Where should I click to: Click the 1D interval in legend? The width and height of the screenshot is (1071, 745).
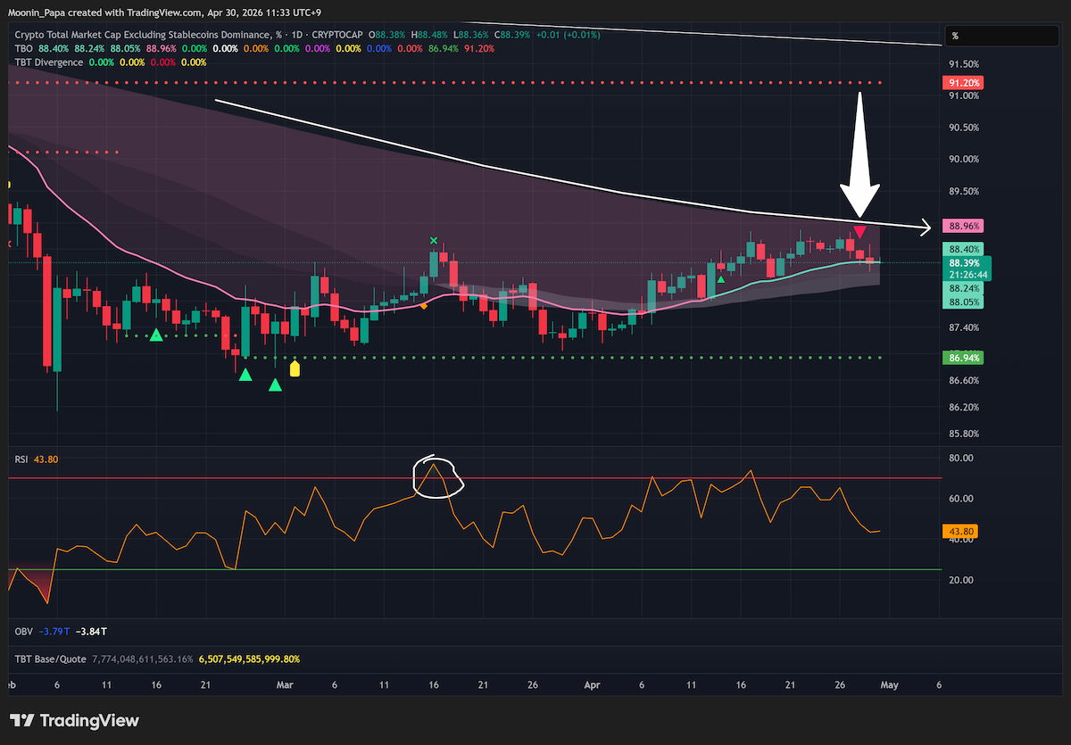[x=295, y=35]
